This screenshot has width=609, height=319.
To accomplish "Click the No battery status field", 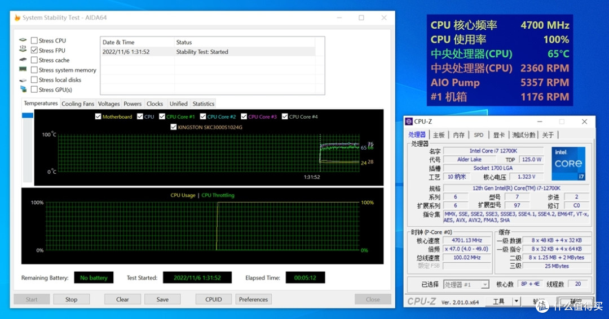I will pyautogui.click(x=94, y=277).
